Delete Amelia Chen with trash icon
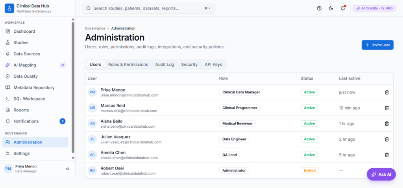The width and height of the screenshot is (403, 188). [386, 155]
